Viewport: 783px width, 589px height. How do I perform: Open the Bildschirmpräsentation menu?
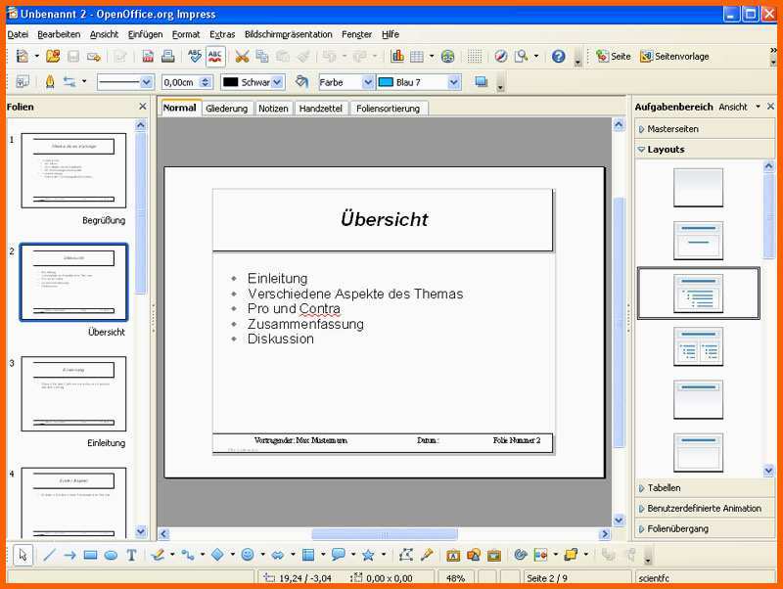(288, 34)
